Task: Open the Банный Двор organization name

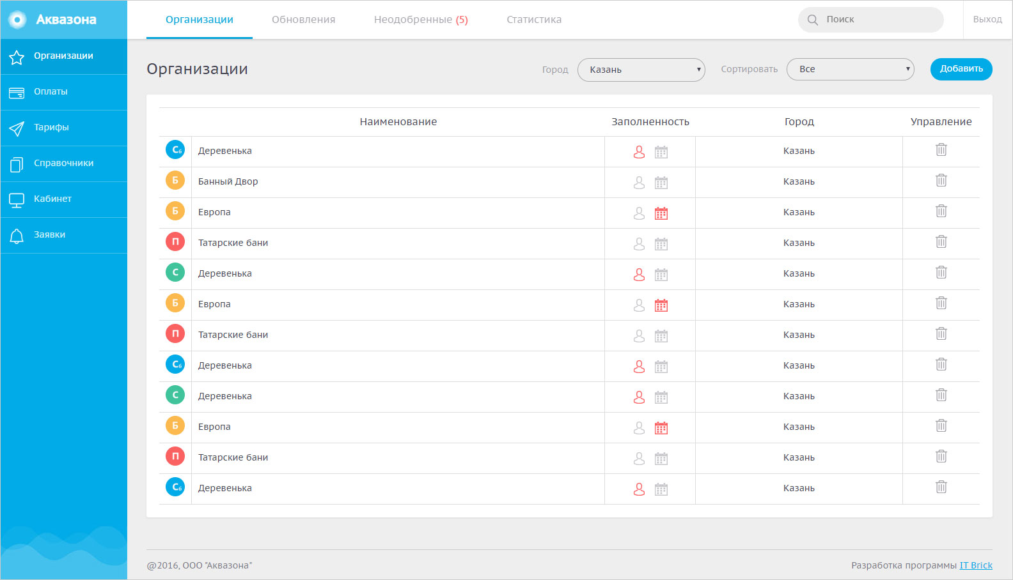Action: [x=228, y=181]
